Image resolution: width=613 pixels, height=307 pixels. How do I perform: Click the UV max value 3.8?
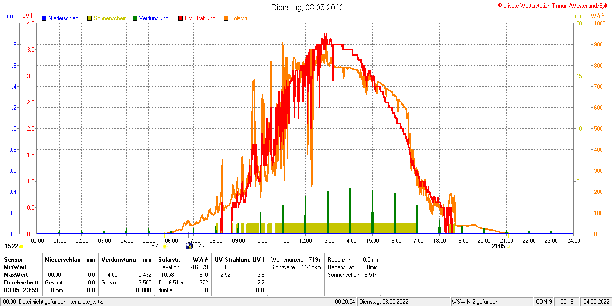click(x=261, y=275)
